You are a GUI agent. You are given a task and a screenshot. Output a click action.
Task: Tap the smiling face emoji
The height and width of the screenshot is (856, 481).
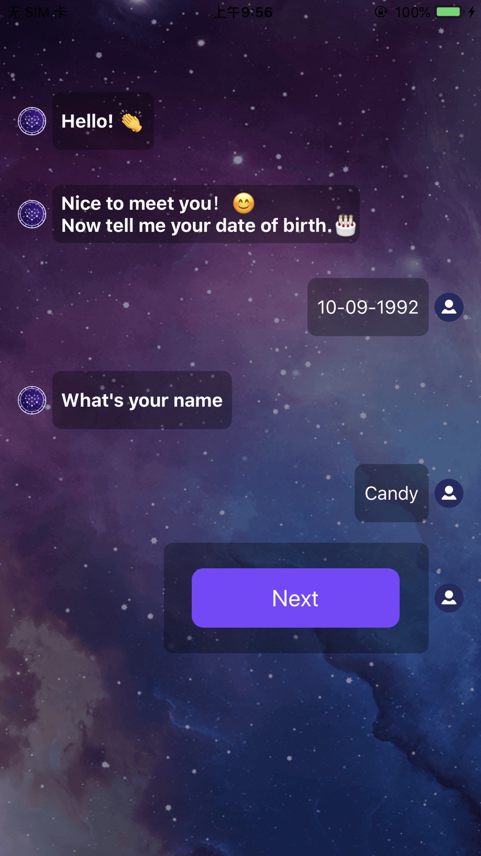[x=243, y=203]
